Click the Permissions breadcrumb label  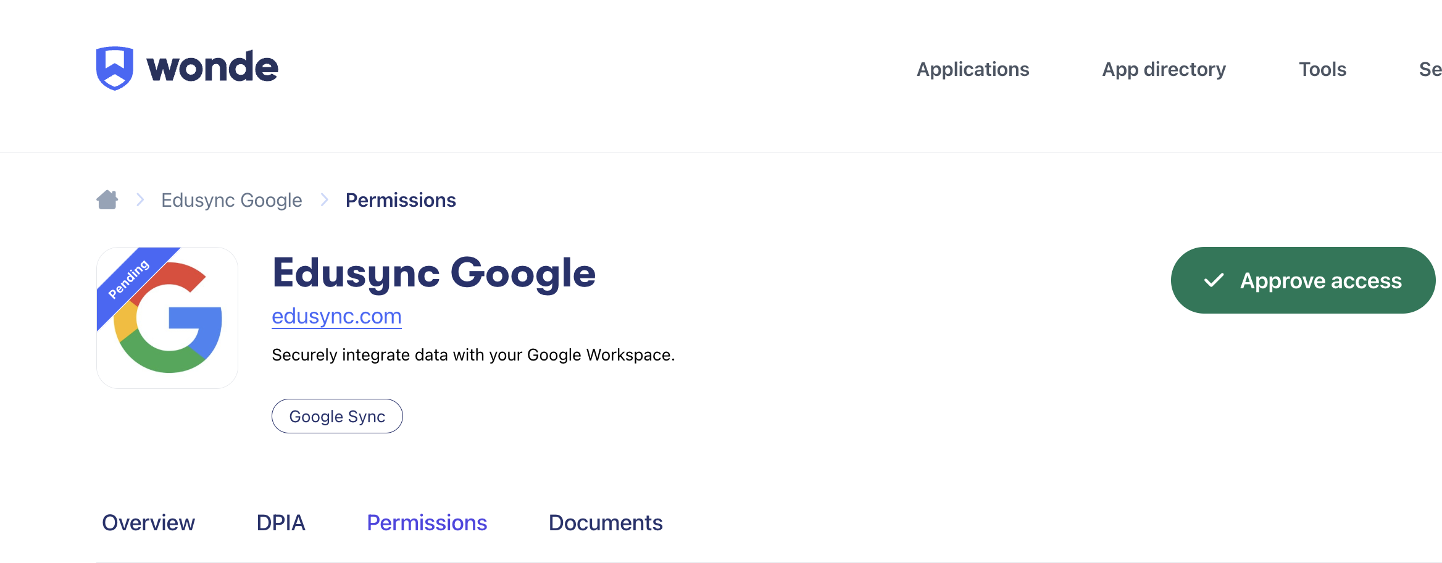401,200
